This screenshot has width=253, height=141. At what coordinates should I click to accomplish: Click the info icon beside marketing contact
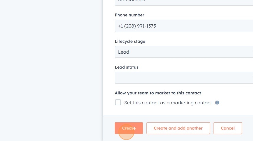coord(217,103)
